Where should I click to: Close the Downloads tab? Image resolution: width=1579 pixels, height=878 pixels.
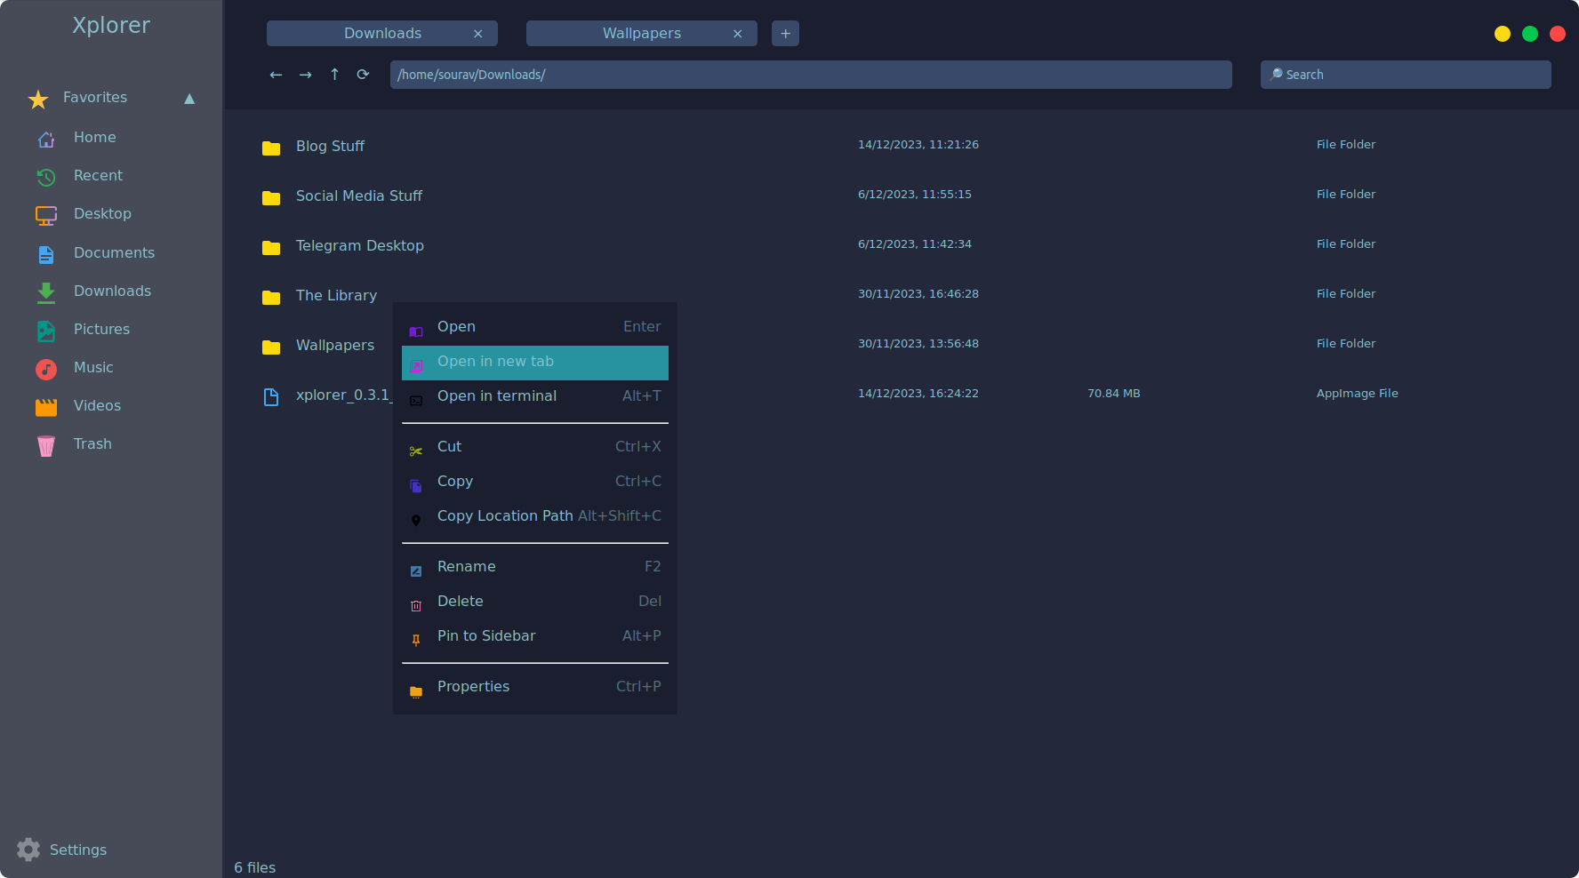(x=478, y=33)
